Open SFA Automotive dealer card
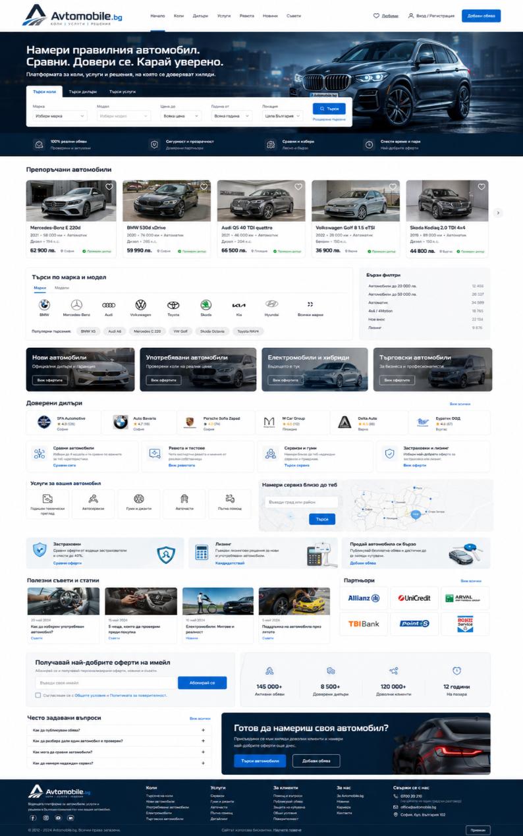 point(64,422)
